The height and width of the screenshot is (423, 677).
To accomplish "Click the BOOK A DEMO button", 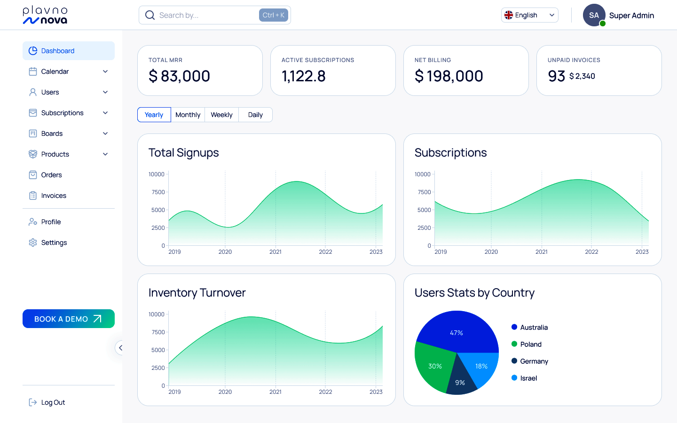I will pos(69,319).
